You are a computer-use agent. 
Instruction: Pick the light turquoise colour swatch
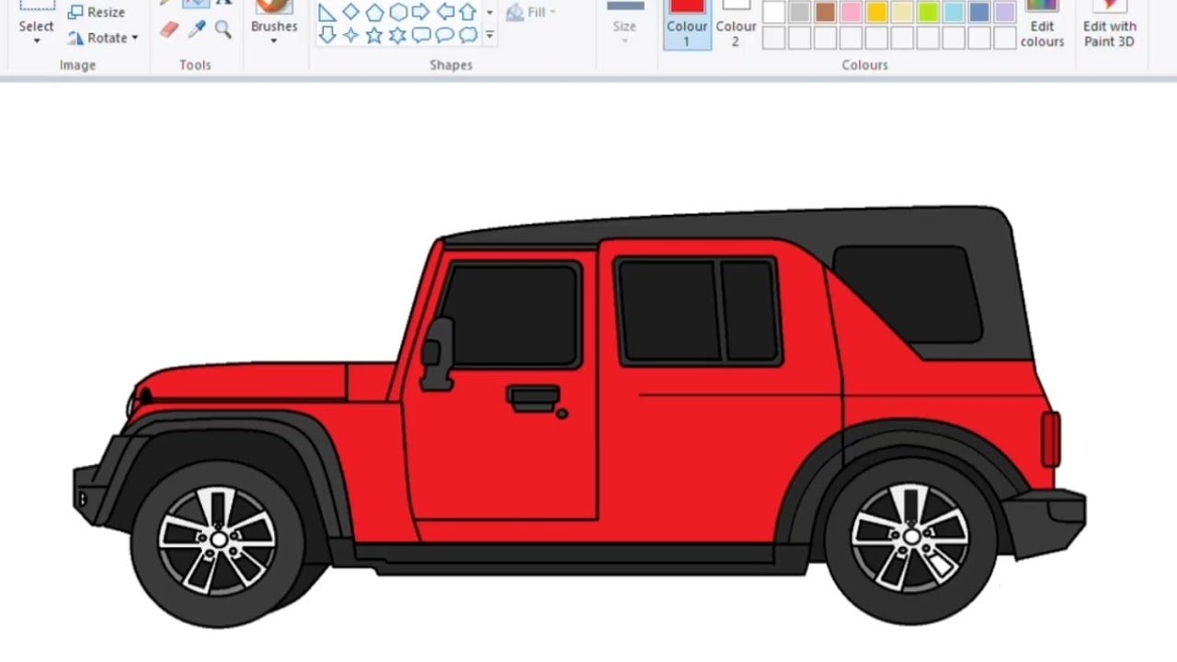point(954,12)
